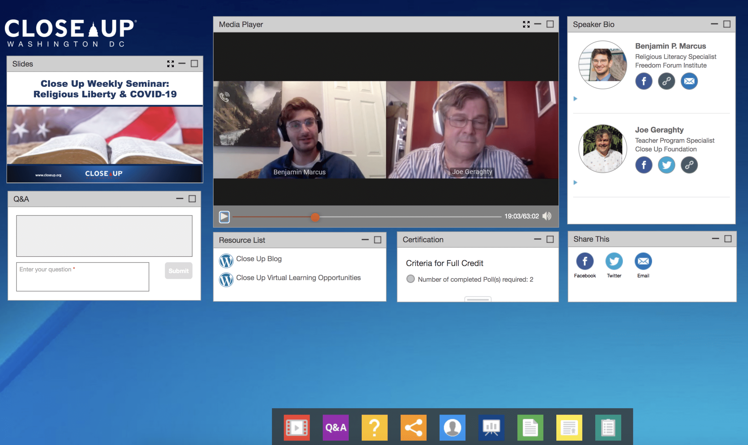Select the completed Polls required radio button

(x=411, y=279)
